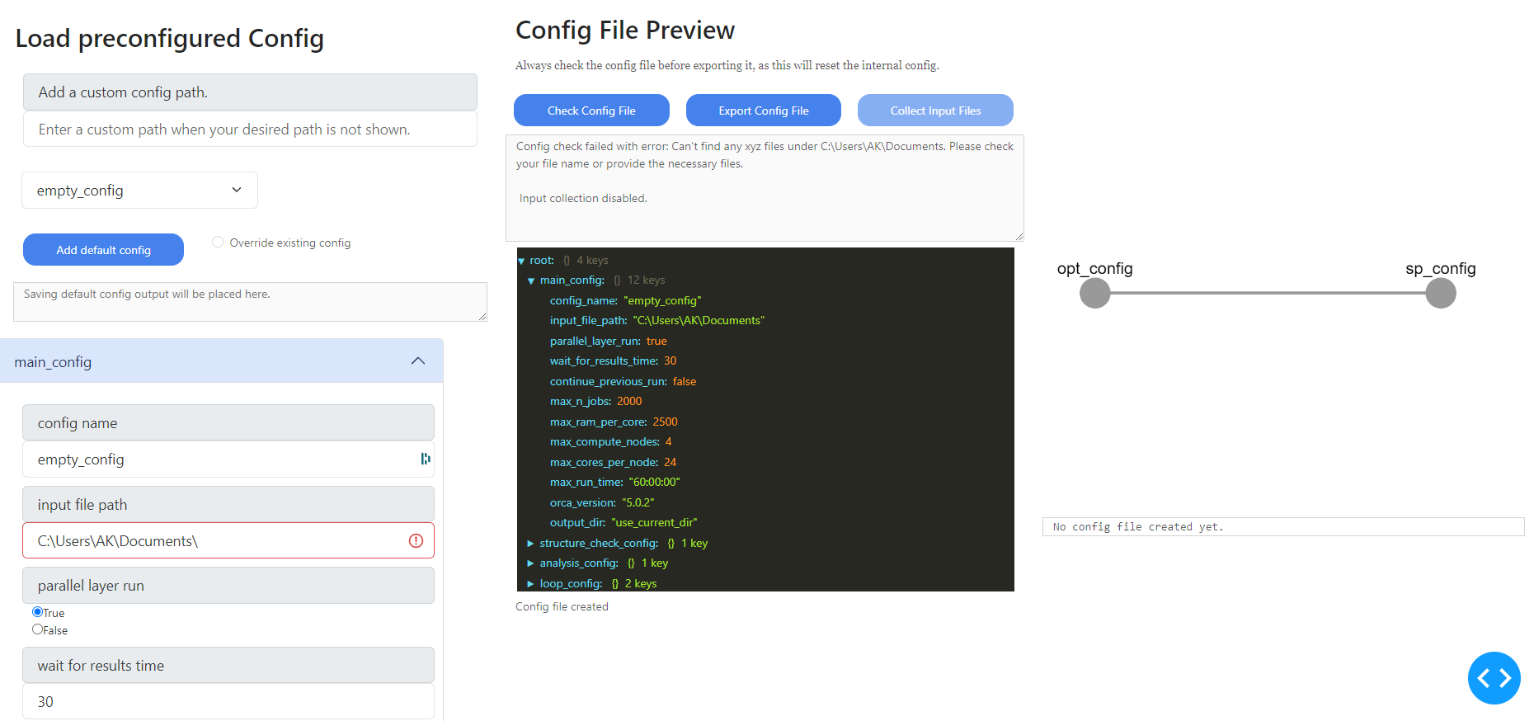The image size is (1534, 721).
Task: Collapse the main_config accordion section
Action: pyautogui.click(x=221, y=361)
